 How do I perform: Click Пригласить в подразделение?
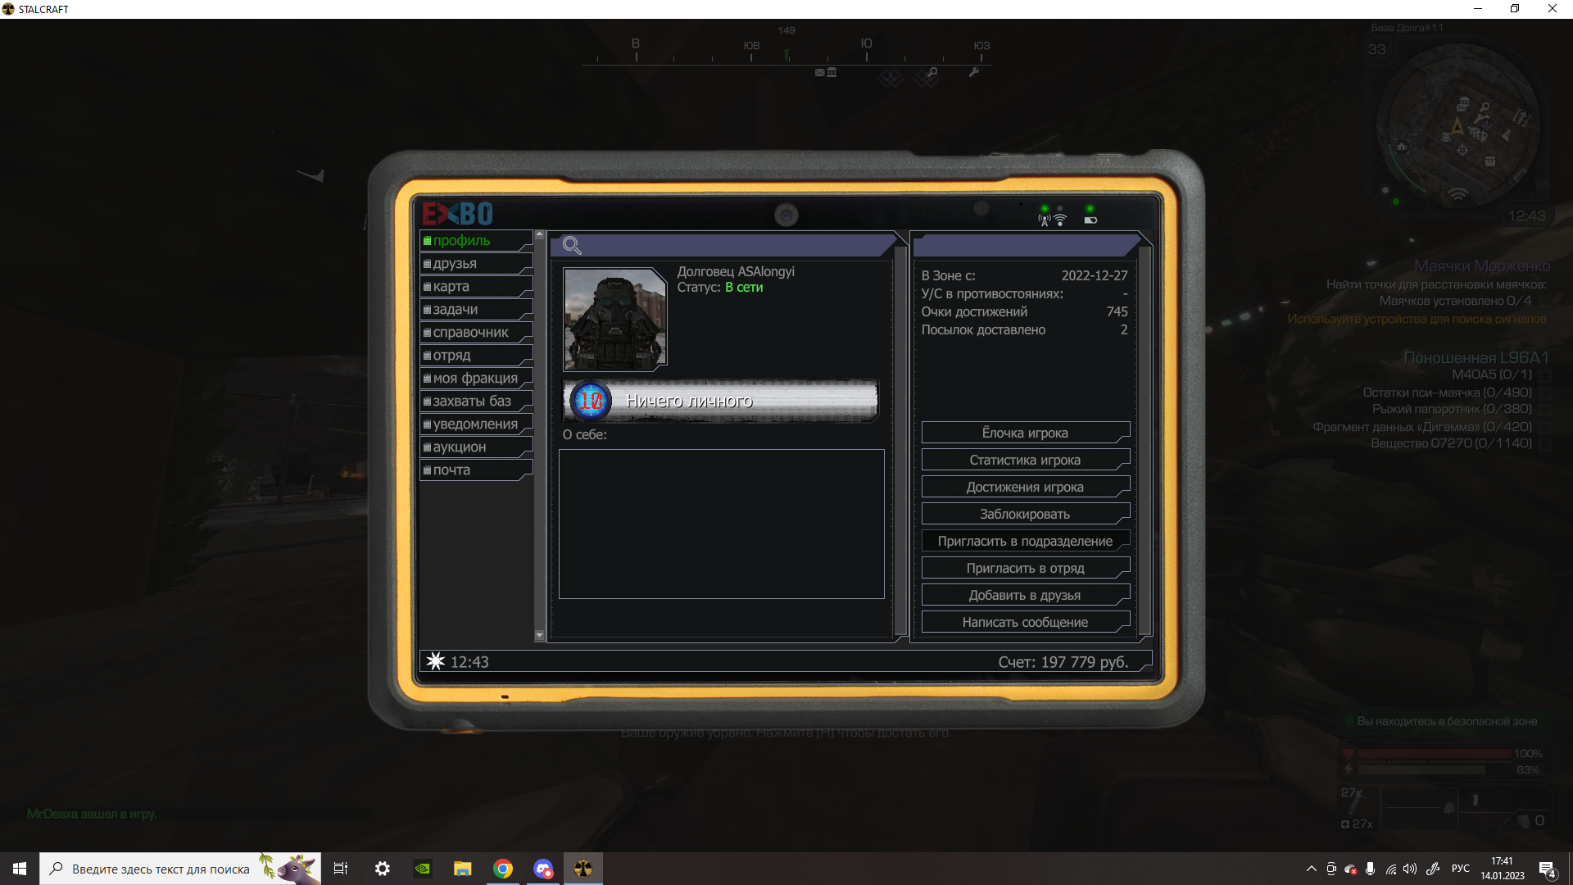[x=1025, y=541]
